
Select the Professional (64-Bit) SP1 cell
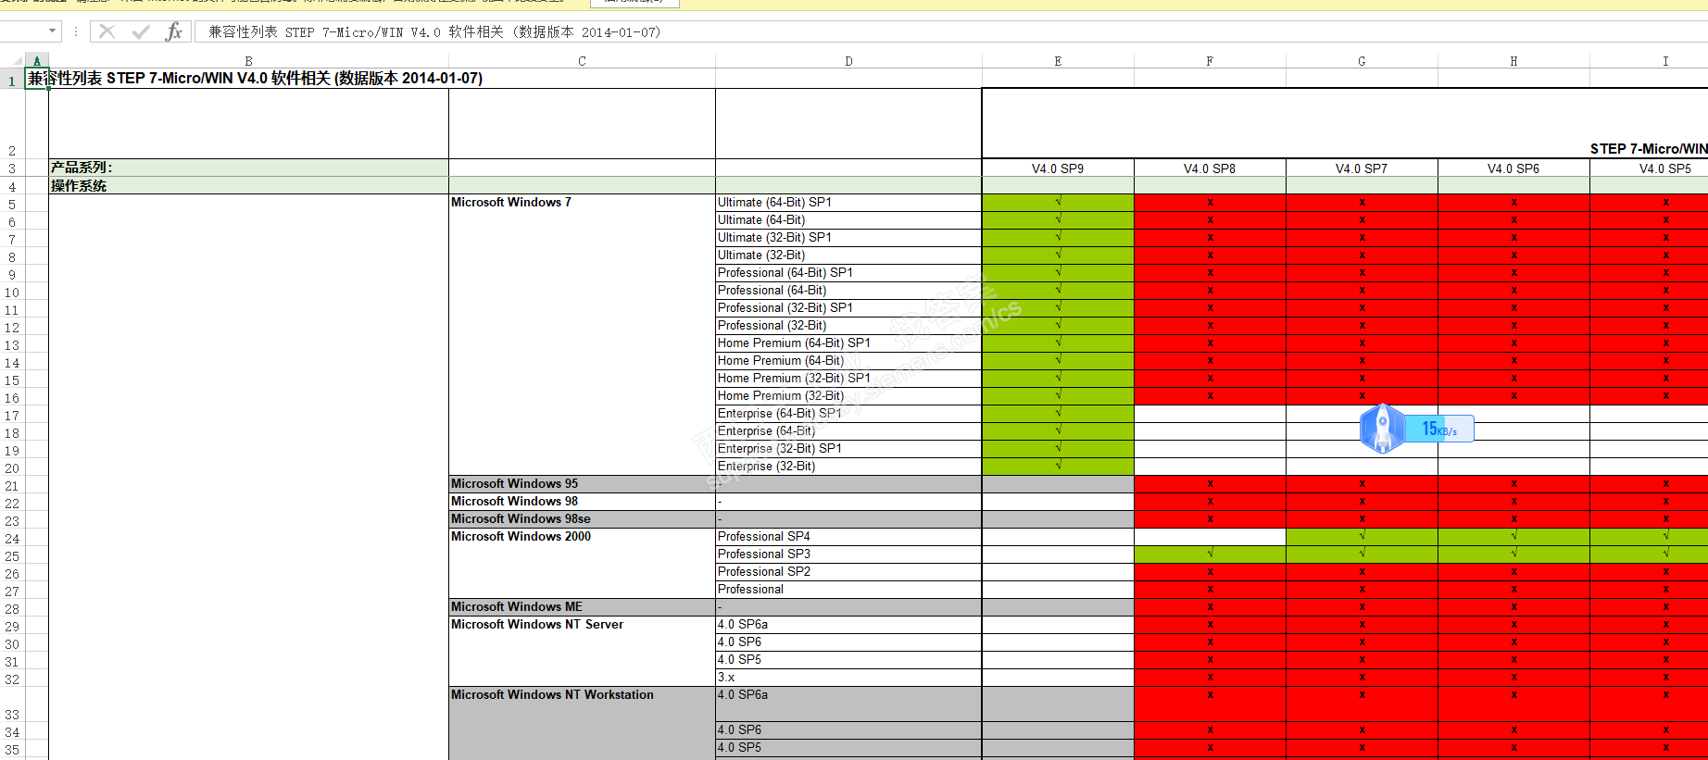click(848, 273)
